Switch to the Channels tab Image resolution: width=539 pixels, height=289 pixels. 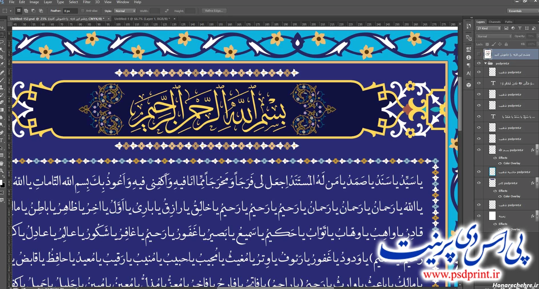point(495,22)
